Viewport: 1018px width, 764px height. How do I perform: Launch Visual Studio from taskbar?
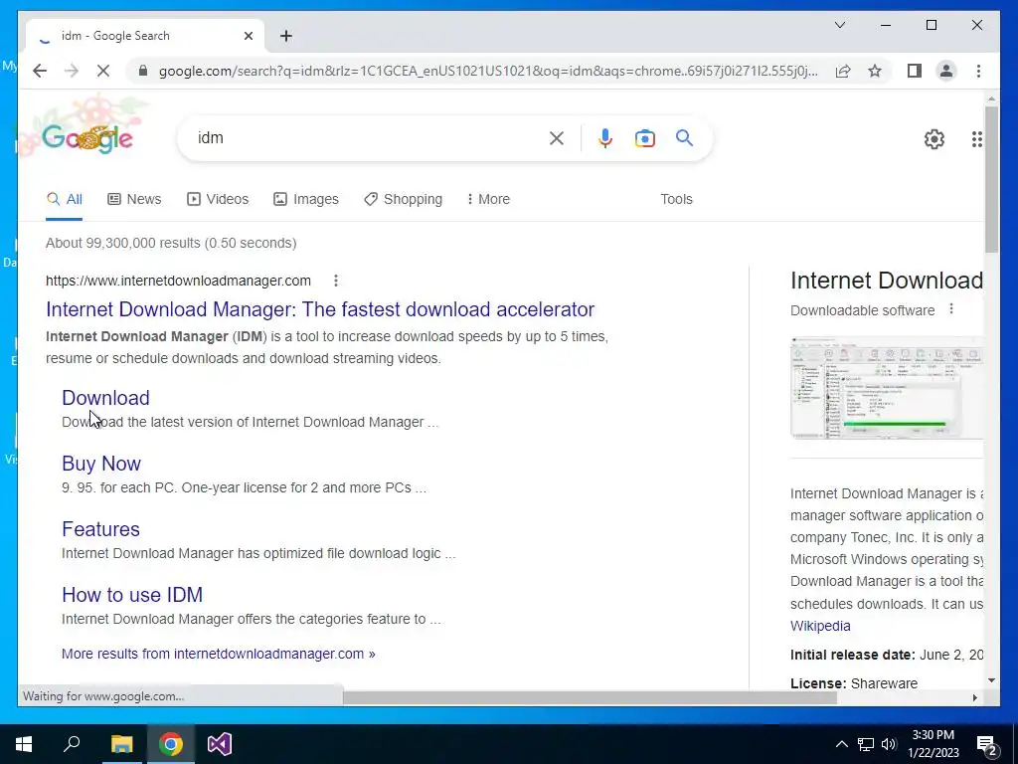tap(220, 744)
